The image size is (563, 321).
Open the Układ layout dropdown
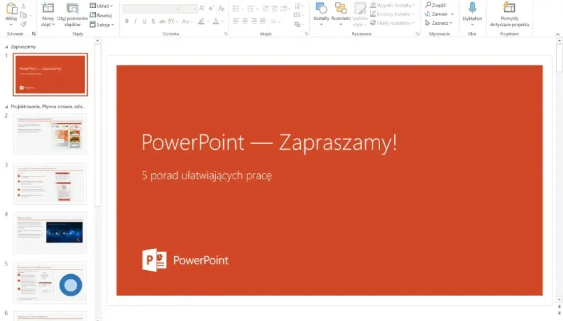click(x=102, y=6)
